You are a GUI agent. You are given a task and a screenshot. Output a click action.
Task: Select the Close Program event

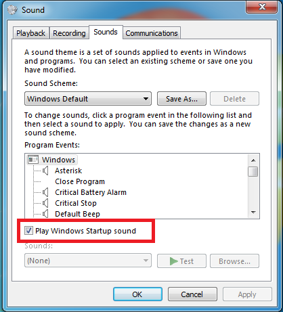[80, 181]
